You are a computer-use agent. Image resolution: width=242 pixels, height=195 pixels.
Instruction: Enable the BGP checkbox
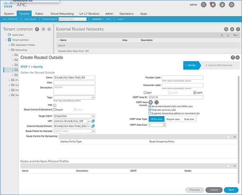point(145,93)
